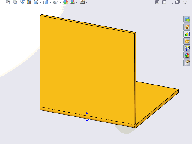Image resolution: width=192 pixels, height=144 pixels.
Task: Select the dash-dot bend line on part
Action: (x=87, y=116)
